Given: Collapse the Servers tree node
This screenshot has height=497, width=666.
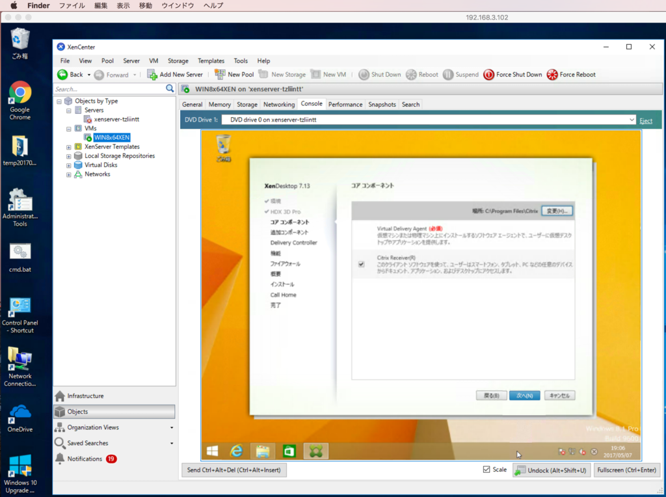Looking at the screenshot, I should 69,111.
